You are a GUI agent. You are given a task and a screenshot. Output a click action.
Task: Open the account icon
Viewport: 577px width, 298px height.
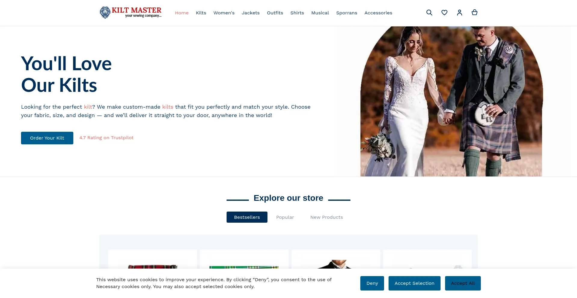click(459, 13)
